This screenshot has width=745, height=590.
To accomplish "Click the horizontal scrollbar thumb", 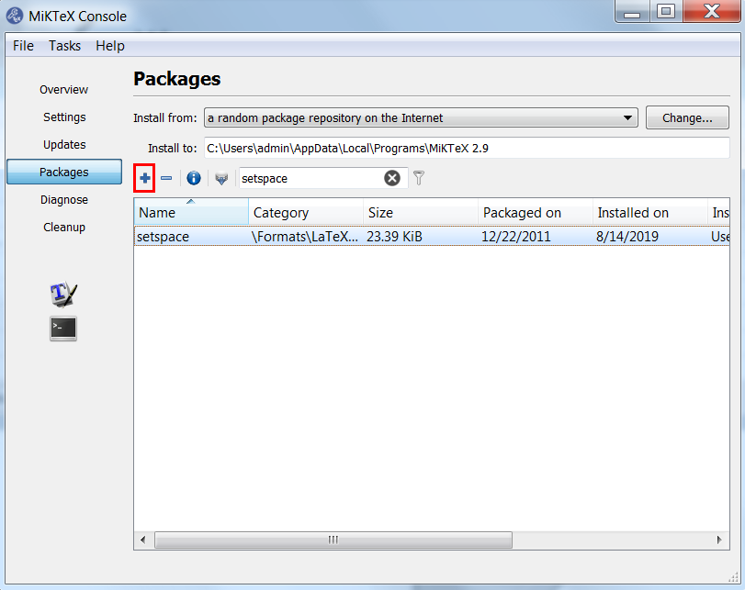I will pyautogui.click(x=333, y=540).
